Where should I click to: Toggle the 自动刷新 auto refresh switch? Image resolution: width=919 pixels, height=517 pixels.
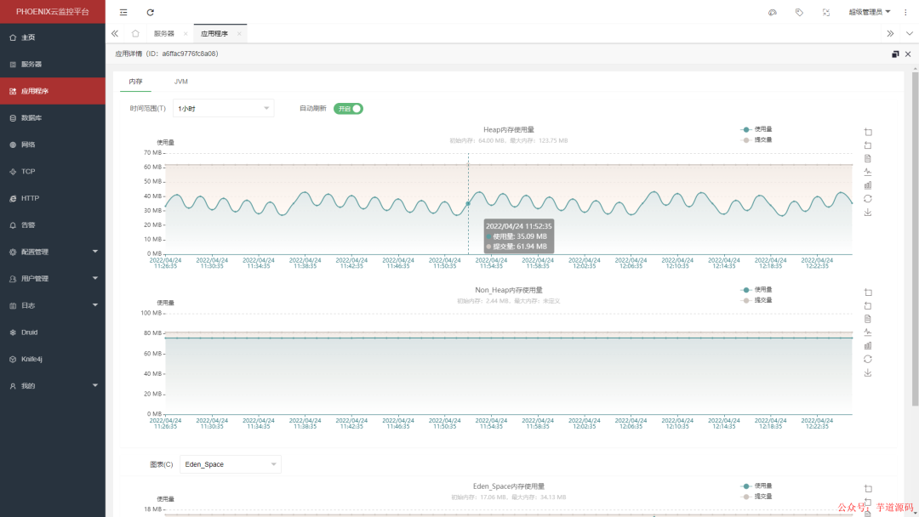pyautogui.click(x=348, y=108)
